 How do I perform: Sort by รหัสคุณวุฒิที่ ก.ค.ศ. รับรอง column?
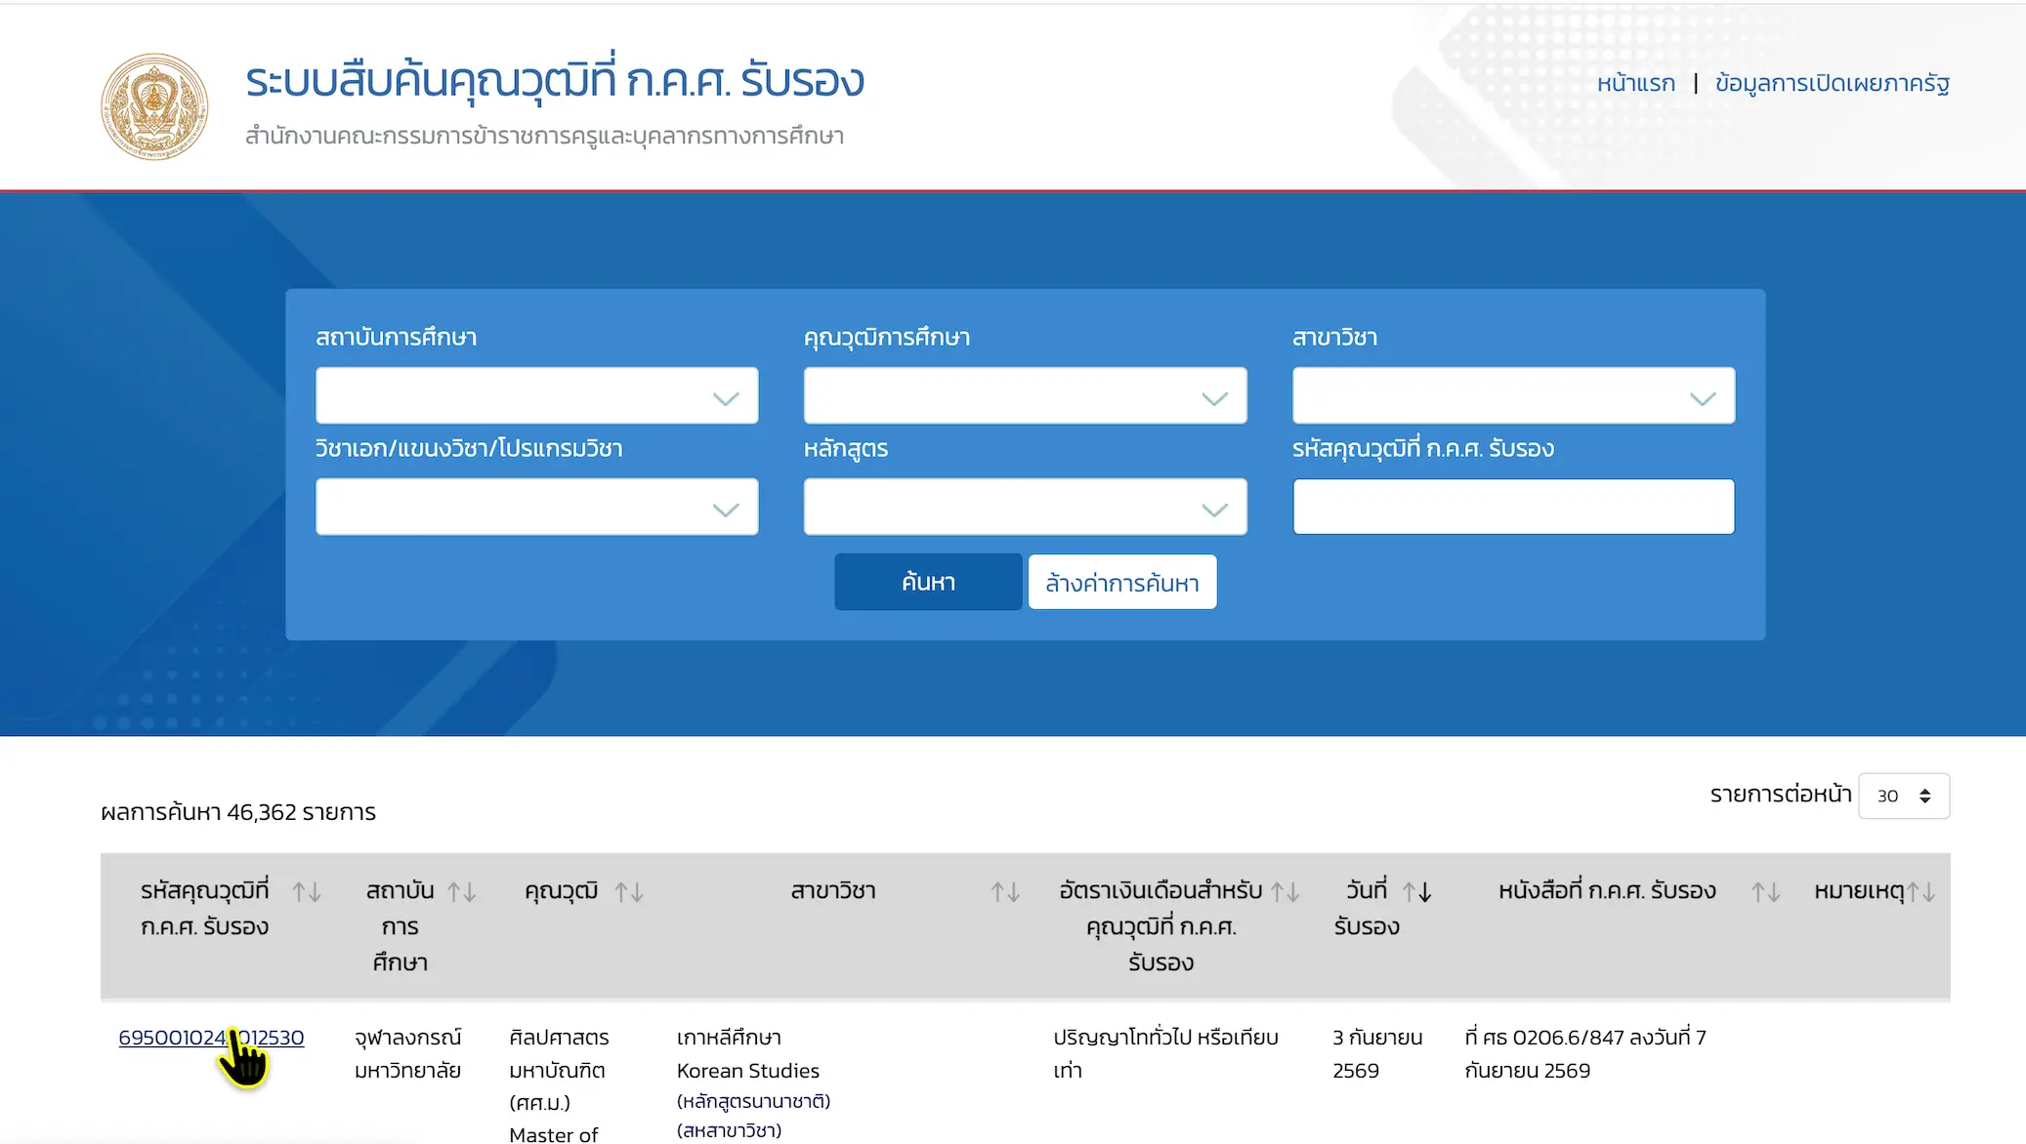(x=307, y=891)
